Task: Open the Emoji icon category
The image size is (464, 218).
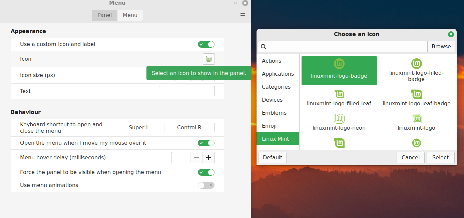Action: click(278, 126)
